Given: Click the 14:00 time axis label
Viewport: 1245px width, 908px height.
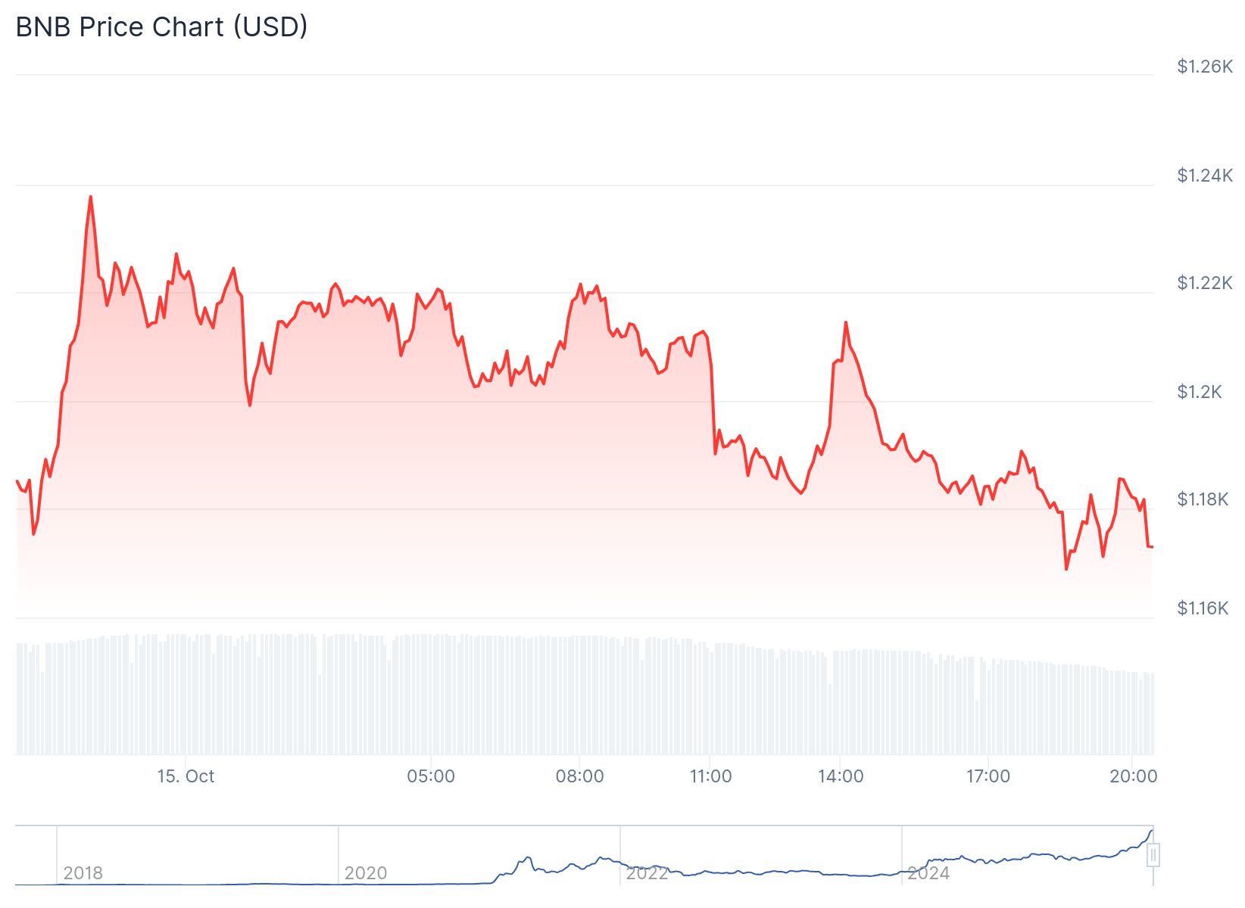Looking at the screenshot, I should (841, 776).
